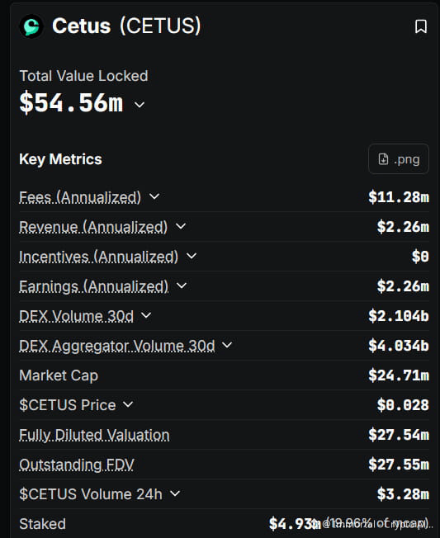Click the Incentives (Annualized) label

coord(98,257)
